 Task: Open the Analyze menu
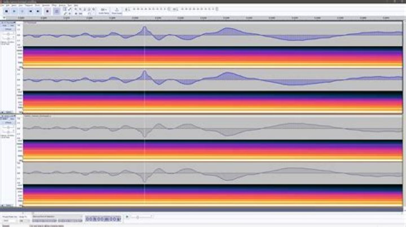click(x=62, y=5)
